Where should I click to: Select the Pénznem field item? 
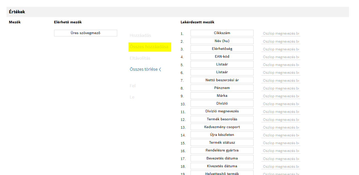pos(222,88)
